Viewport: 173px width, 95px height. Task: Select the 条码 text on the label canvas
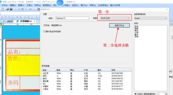pos(13,82)
